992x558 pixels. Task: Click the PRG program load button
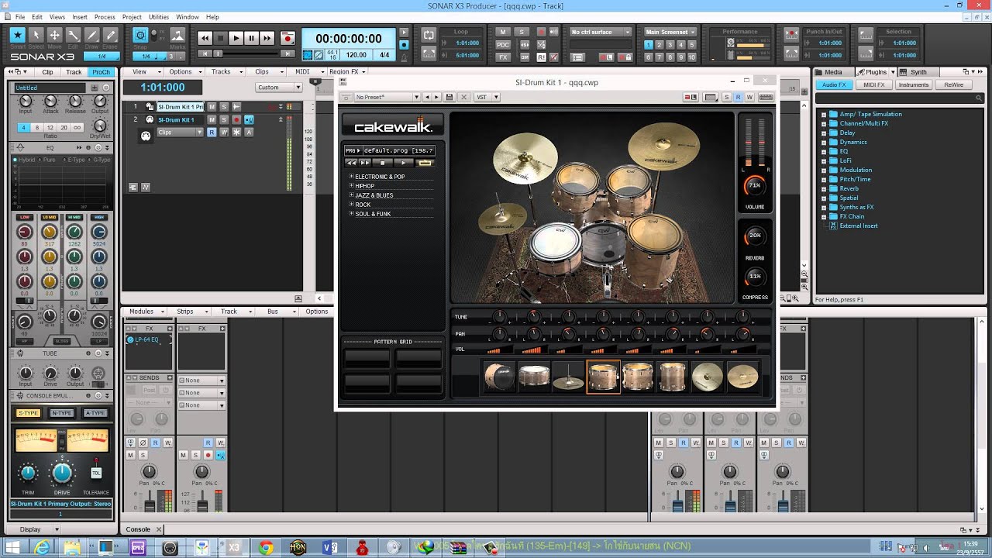[x=353, y=150]
